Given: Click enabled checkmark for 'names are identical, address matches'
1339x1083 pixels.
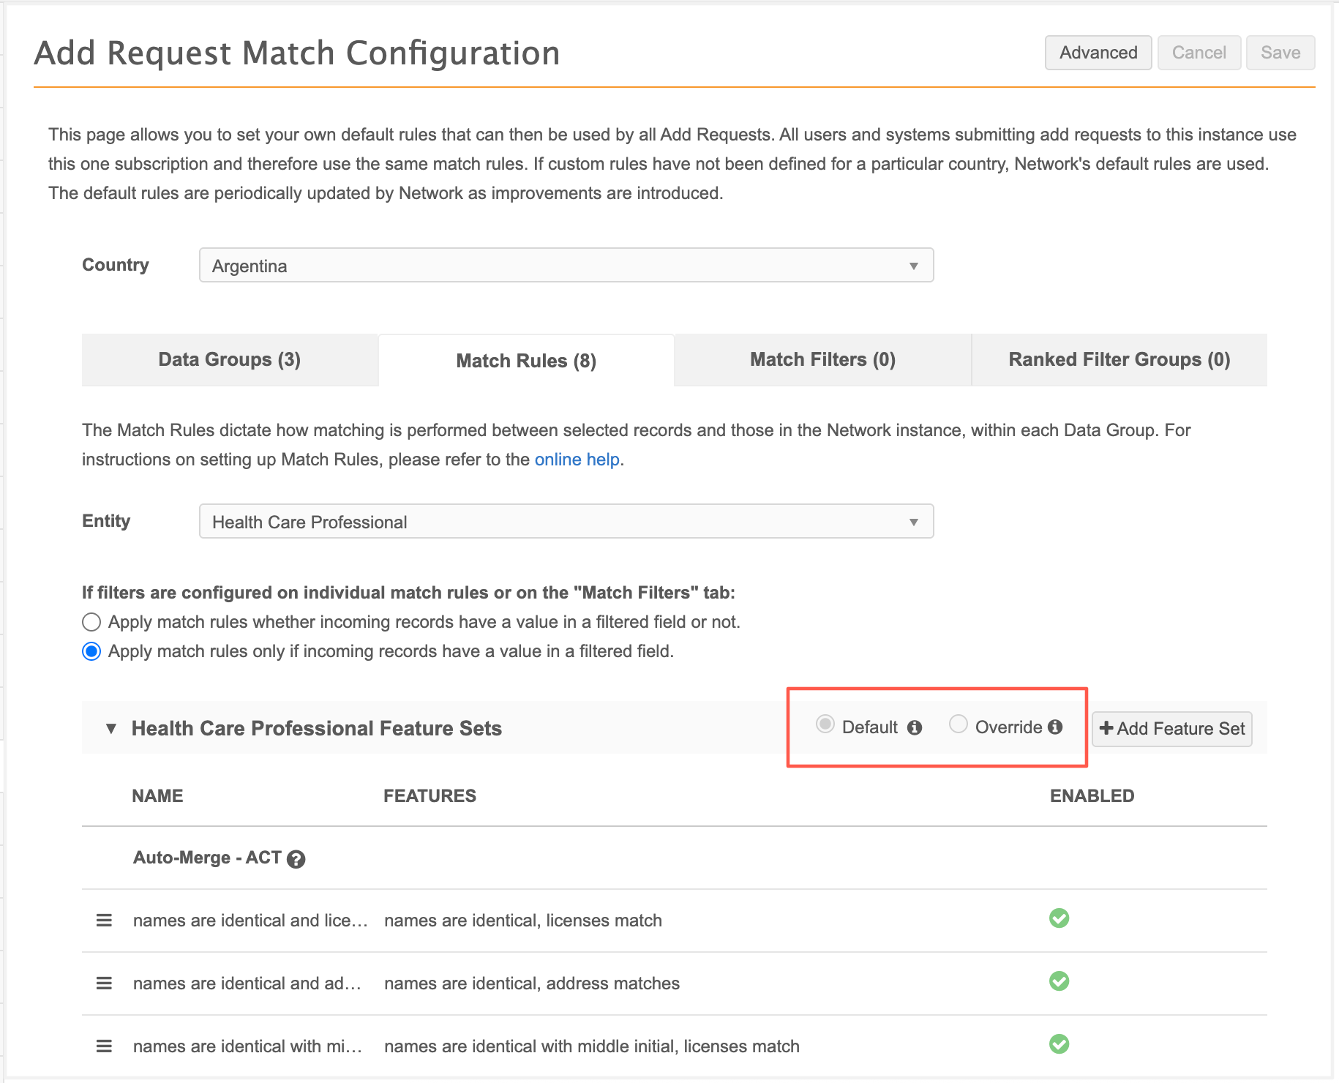Looking at the screenshot, I should tap(1059, 981).
